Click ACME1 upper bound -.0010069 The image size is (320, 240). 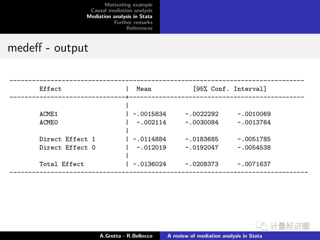pos(254,114)
